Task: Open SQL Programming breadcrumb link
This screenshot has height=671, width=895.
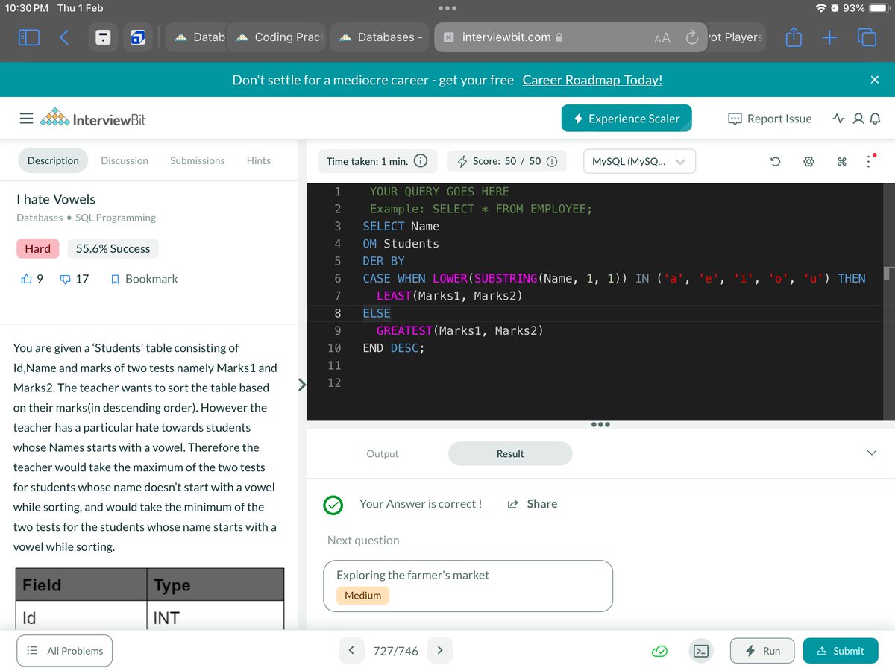Action: 116,218
